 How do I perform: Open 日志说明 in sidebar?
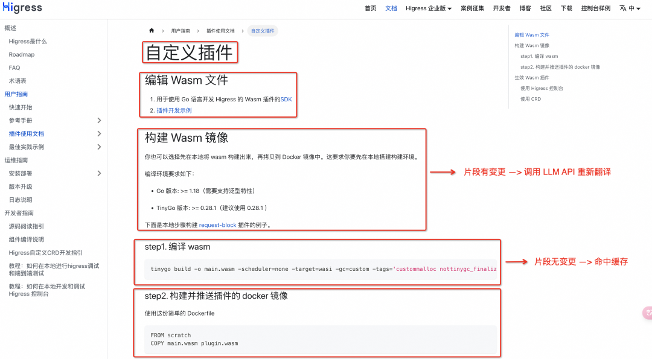click(21, 200)
